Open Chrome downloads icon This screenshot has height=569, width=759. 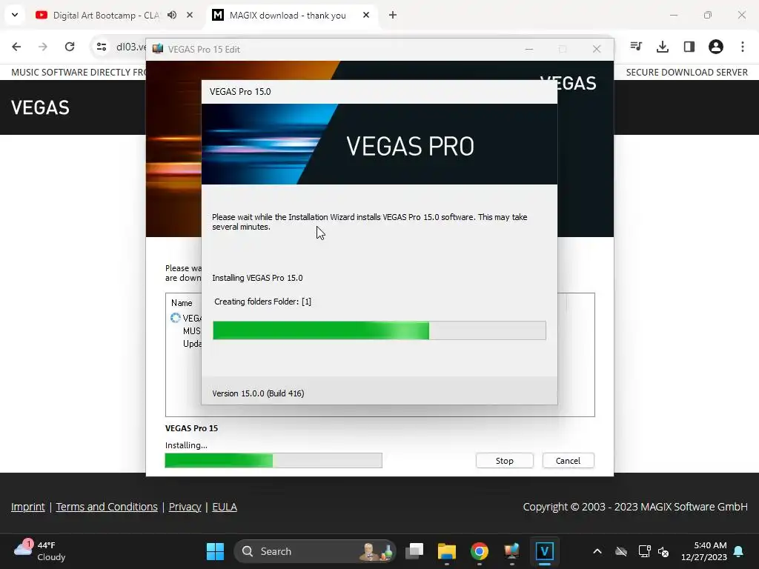(663, 47)
